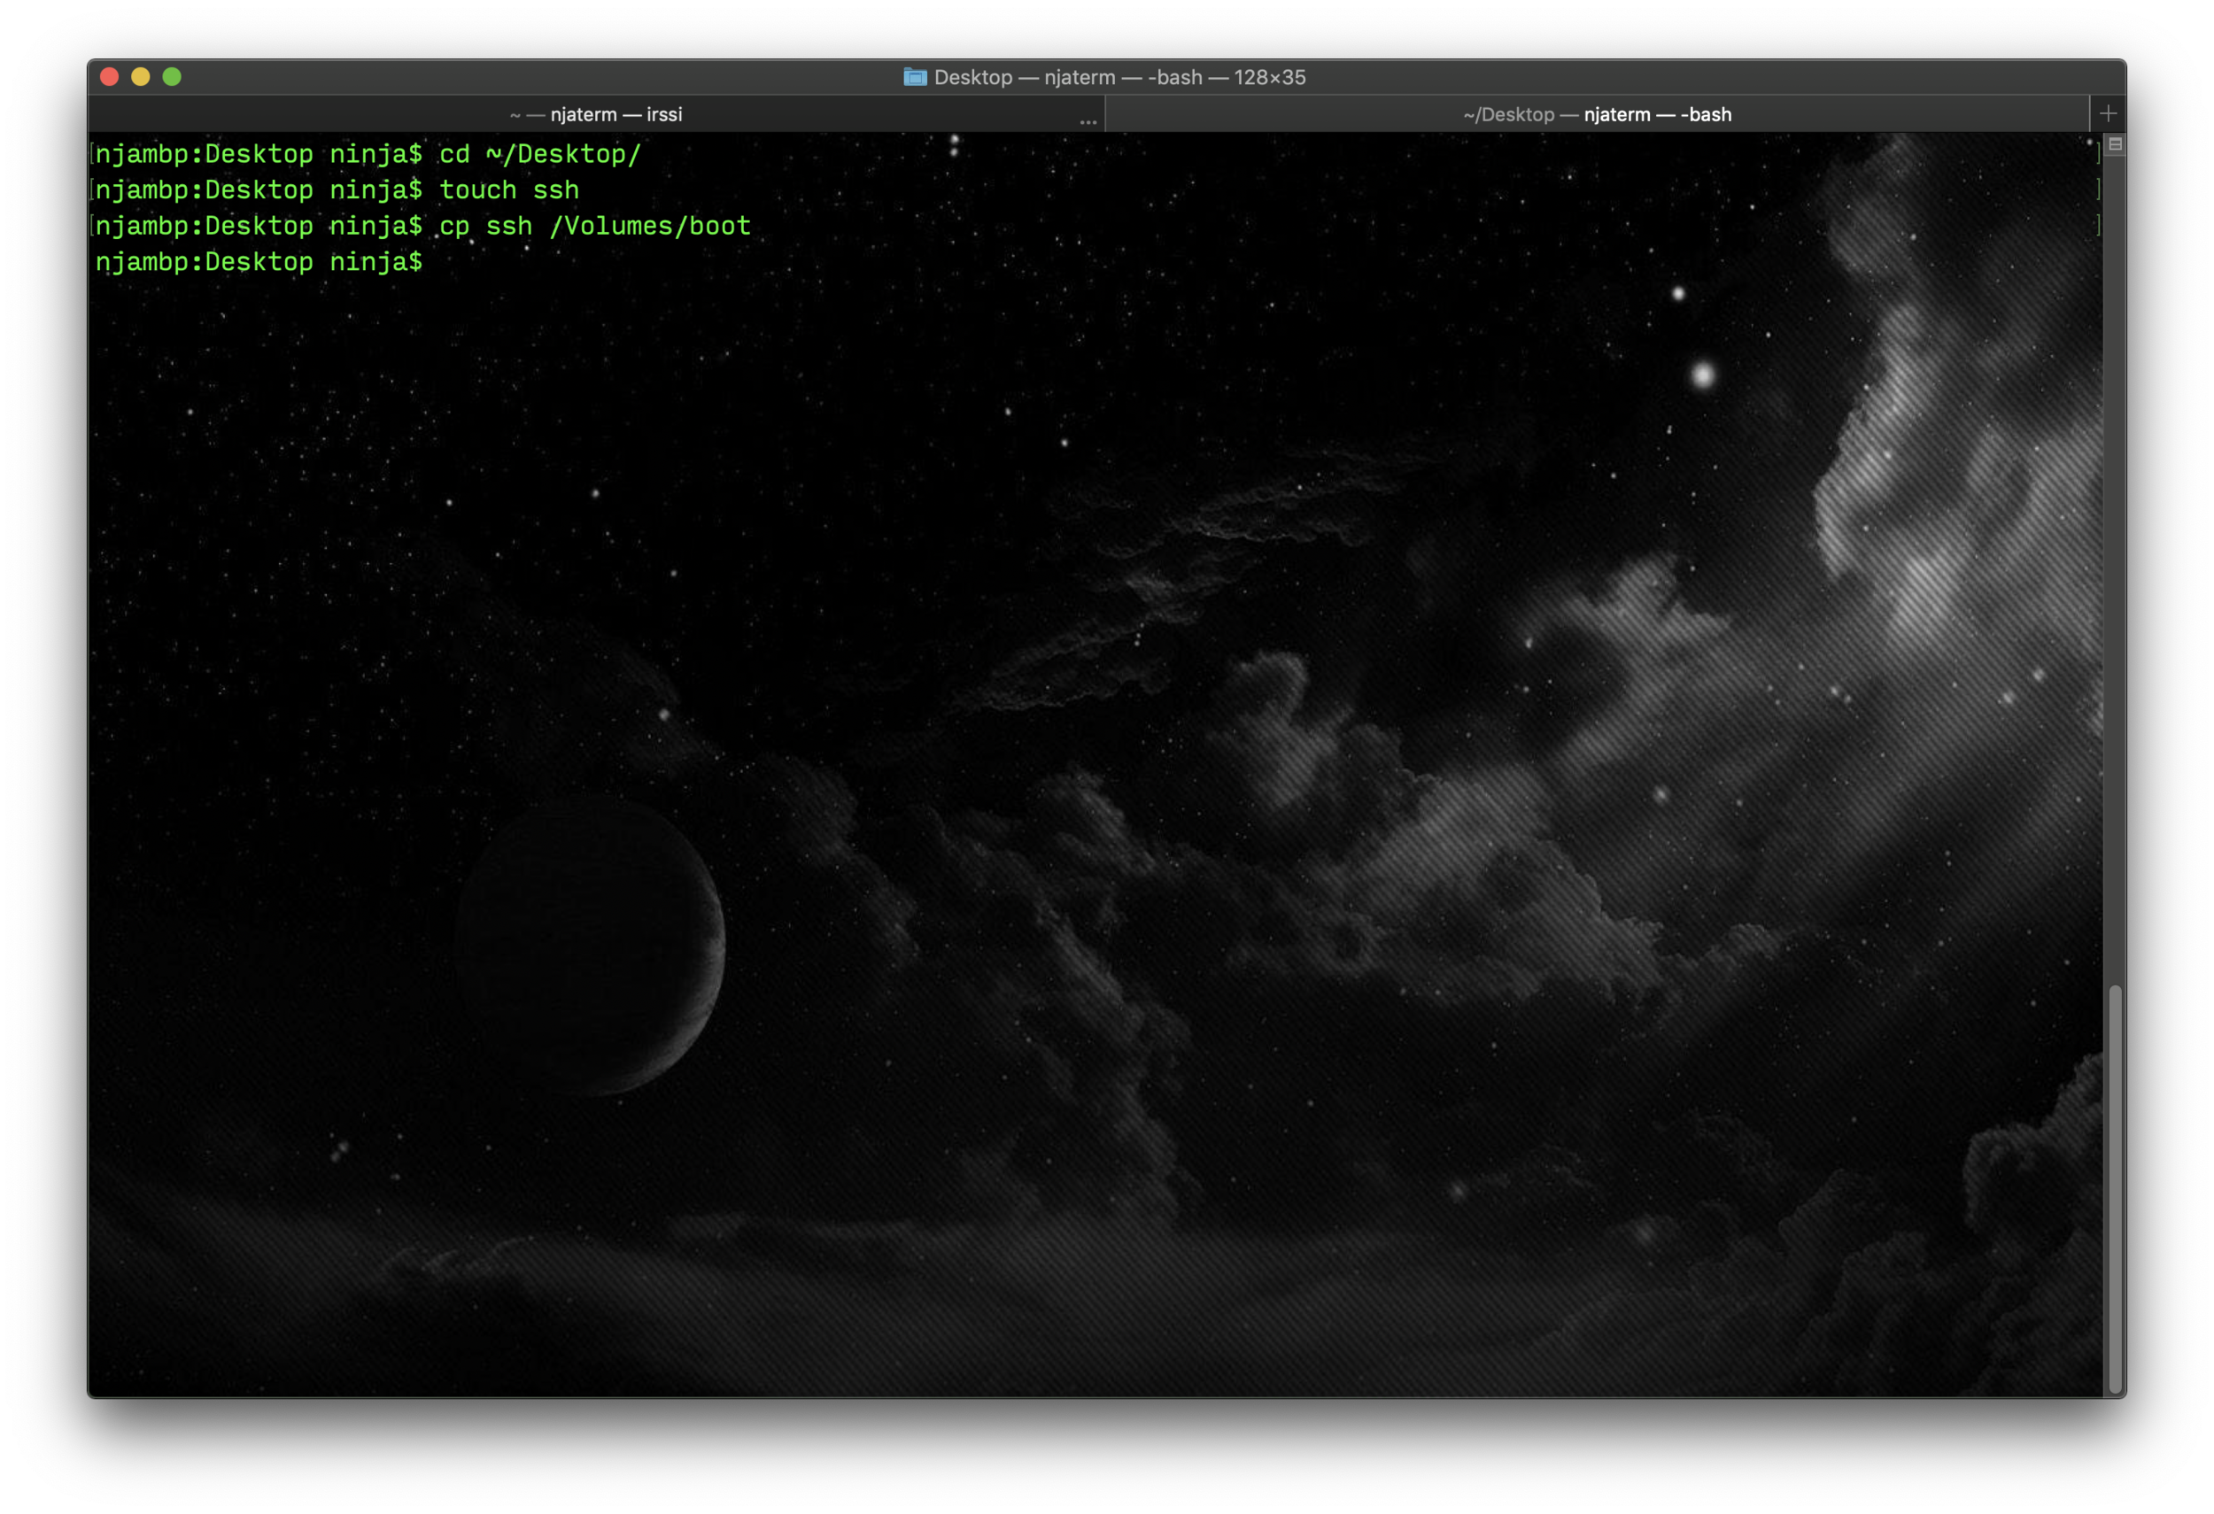2214x1514 pixels.
Task: Click the 'cd ~/Desktop/' command line
Action: [x=539, y=154]
